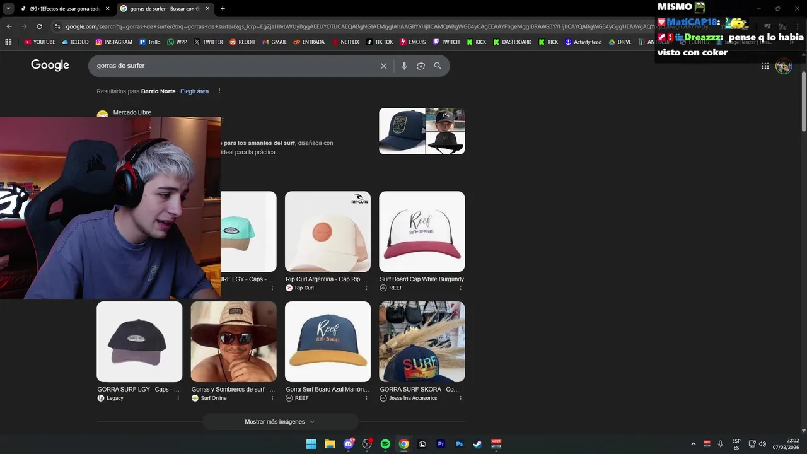Go to the Google logo homepage

coord(50,65)
